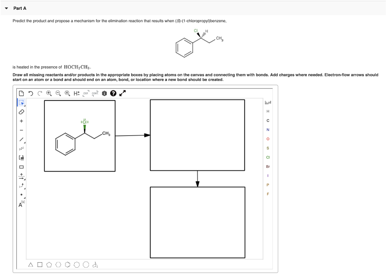Create a new blank sketch document

click(x=21, y=93)
